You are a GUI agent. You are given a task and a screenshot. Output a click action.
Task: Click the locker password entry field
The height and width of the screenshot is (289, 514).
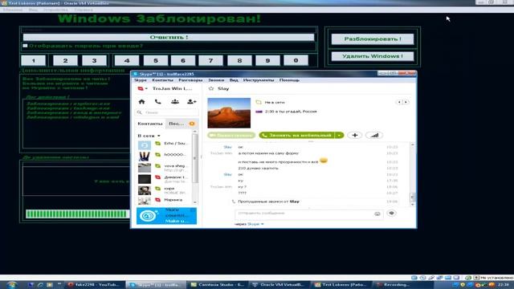[169, 31]
